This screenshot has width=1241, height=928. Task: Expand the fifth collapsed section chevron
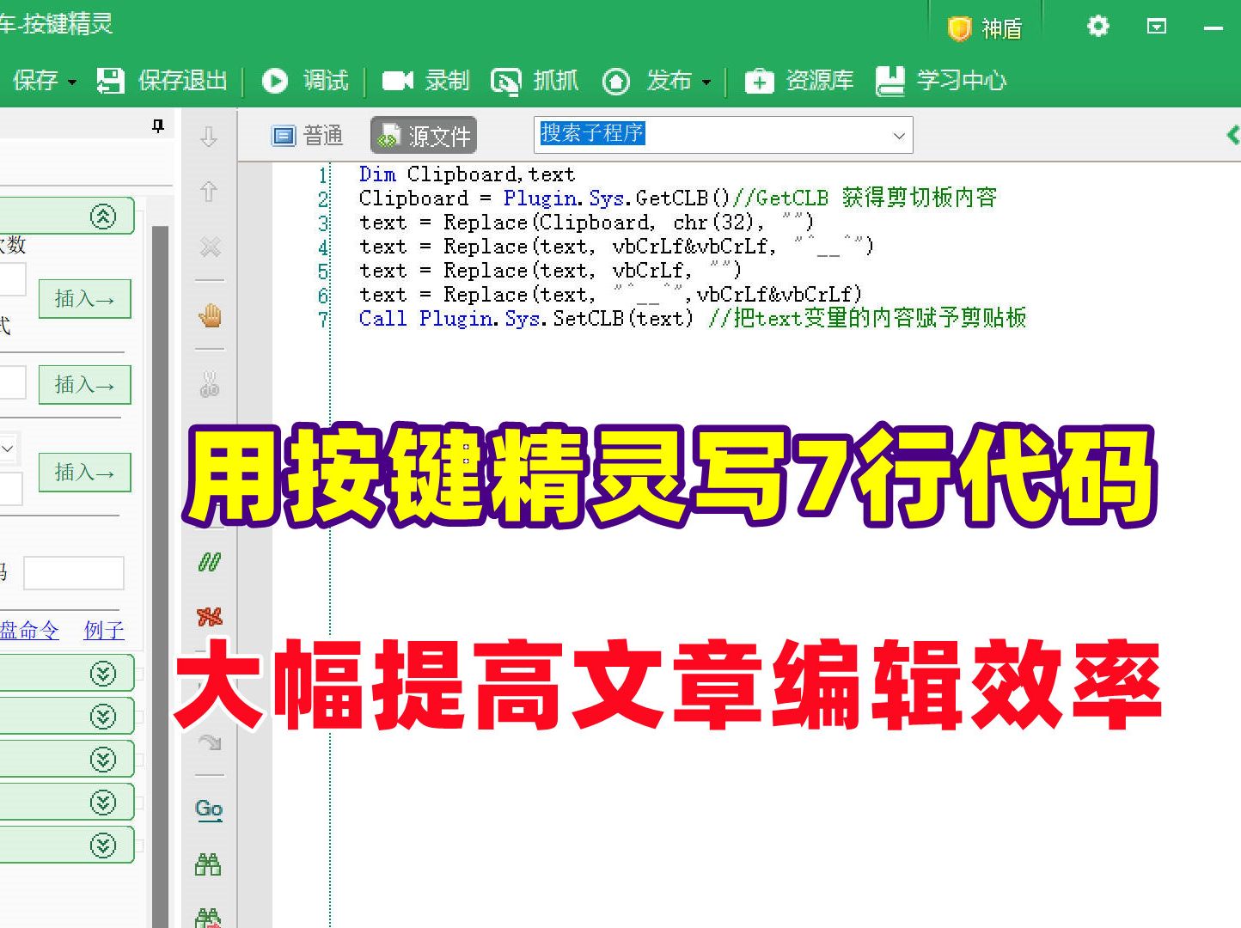coord(103,845)
